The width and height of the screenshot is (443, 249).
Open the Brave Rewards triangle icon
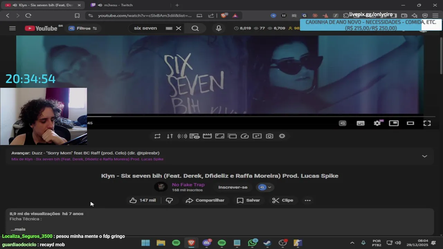(x=235, y=16)
